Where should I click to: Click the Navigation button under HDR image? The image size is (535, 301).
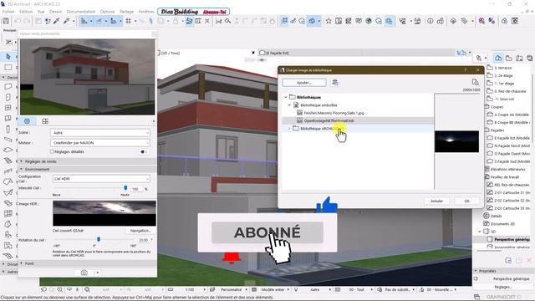click(140, 231)
